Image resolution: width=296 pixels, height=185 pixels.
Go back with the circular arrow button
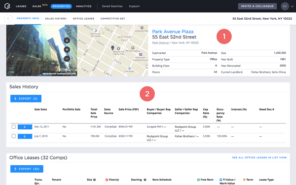8,19
